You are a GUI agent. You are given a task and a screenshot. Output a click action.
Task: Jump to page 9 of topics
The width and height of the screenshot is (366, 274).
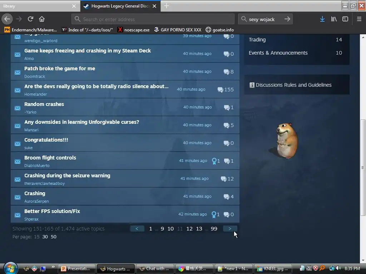[x=162, y=229]
